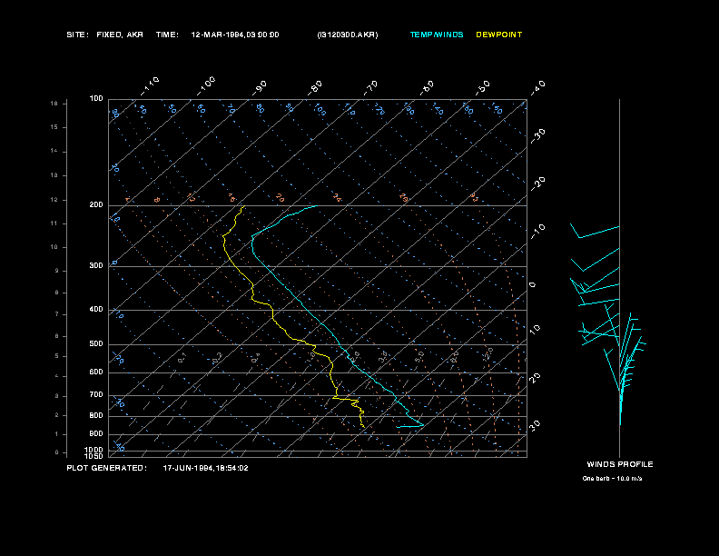
Task: Click the 900 pressure level label
Action: pyautogui.click(x=96, y=433)
